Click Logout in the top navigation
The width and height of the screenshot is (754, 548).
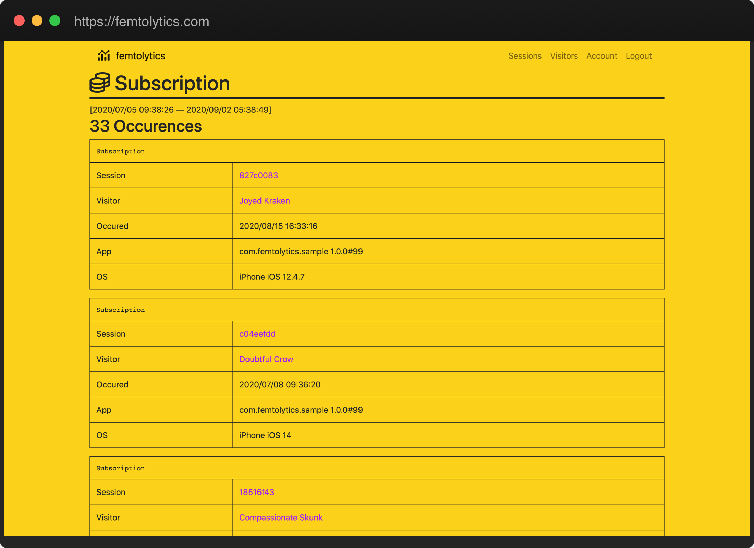pos(639,56)
